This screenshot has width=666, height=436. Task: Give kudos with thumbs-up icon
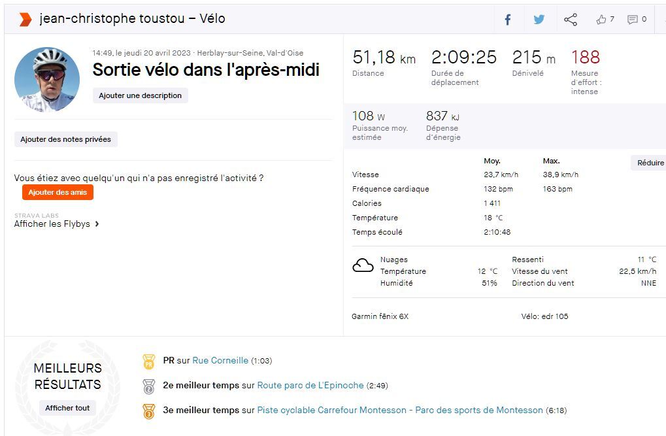601,20
